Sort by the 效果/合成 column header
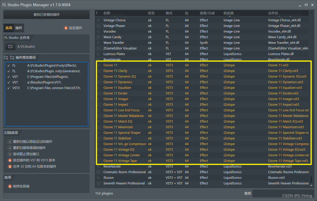 (207, 13)
